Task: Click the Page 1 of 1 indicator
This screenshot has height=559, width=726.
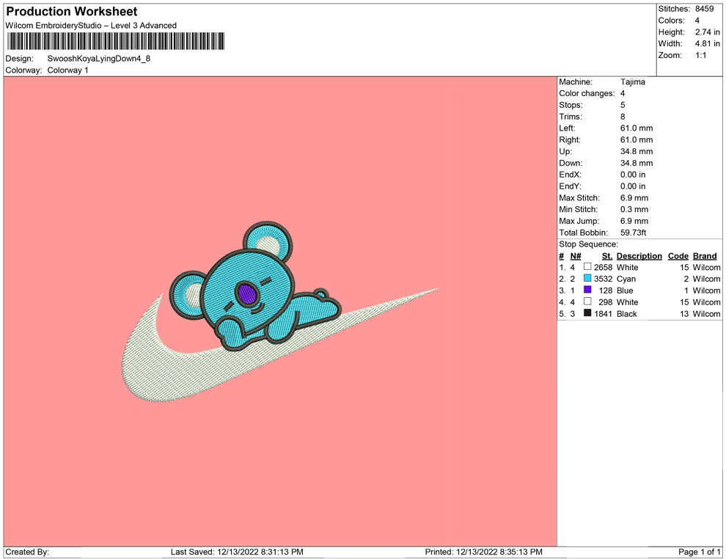Action: click(x=700, y=552)
